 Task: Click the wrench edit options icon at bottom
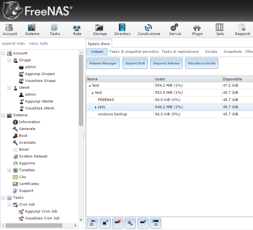pyautogui.click(x=130, y=223)
